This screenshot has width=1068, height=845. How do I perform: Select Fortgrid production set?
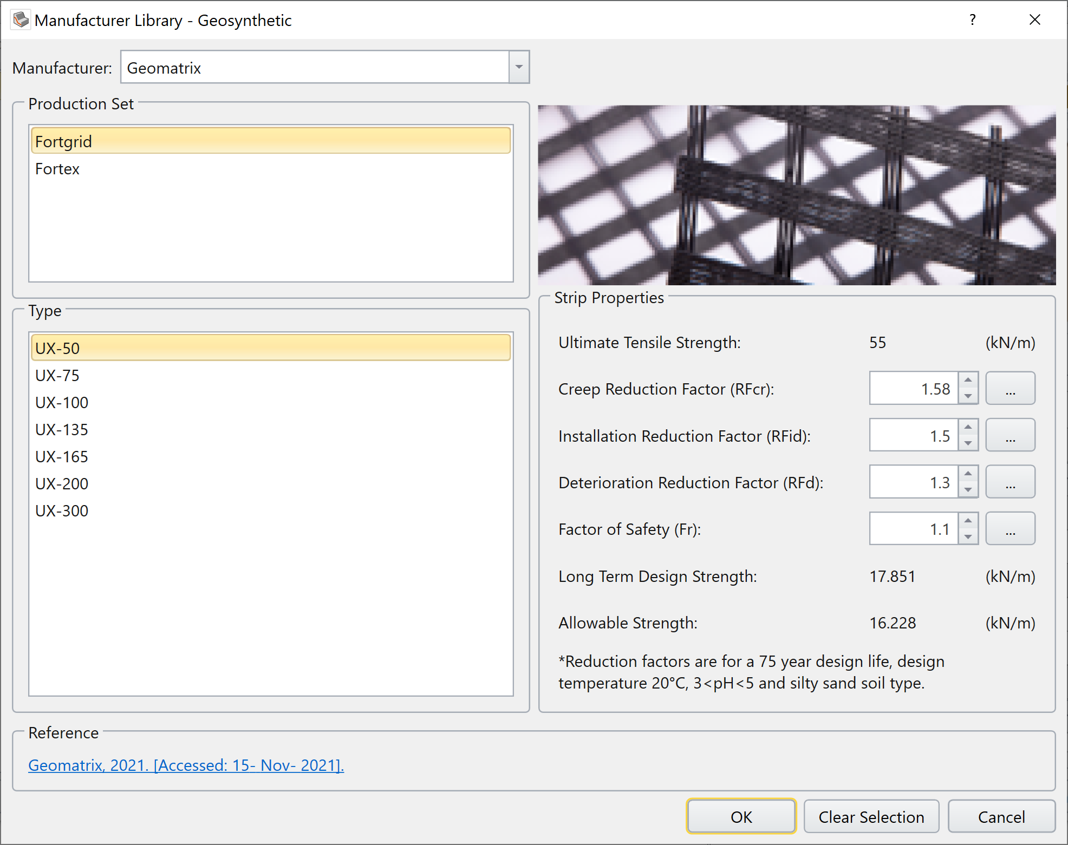pyautogui.click(x=271, y=141)
